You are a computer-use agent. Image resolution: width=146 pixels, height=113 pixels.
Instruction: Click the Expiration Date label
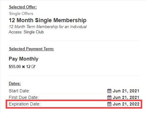(x=25, y=104)
